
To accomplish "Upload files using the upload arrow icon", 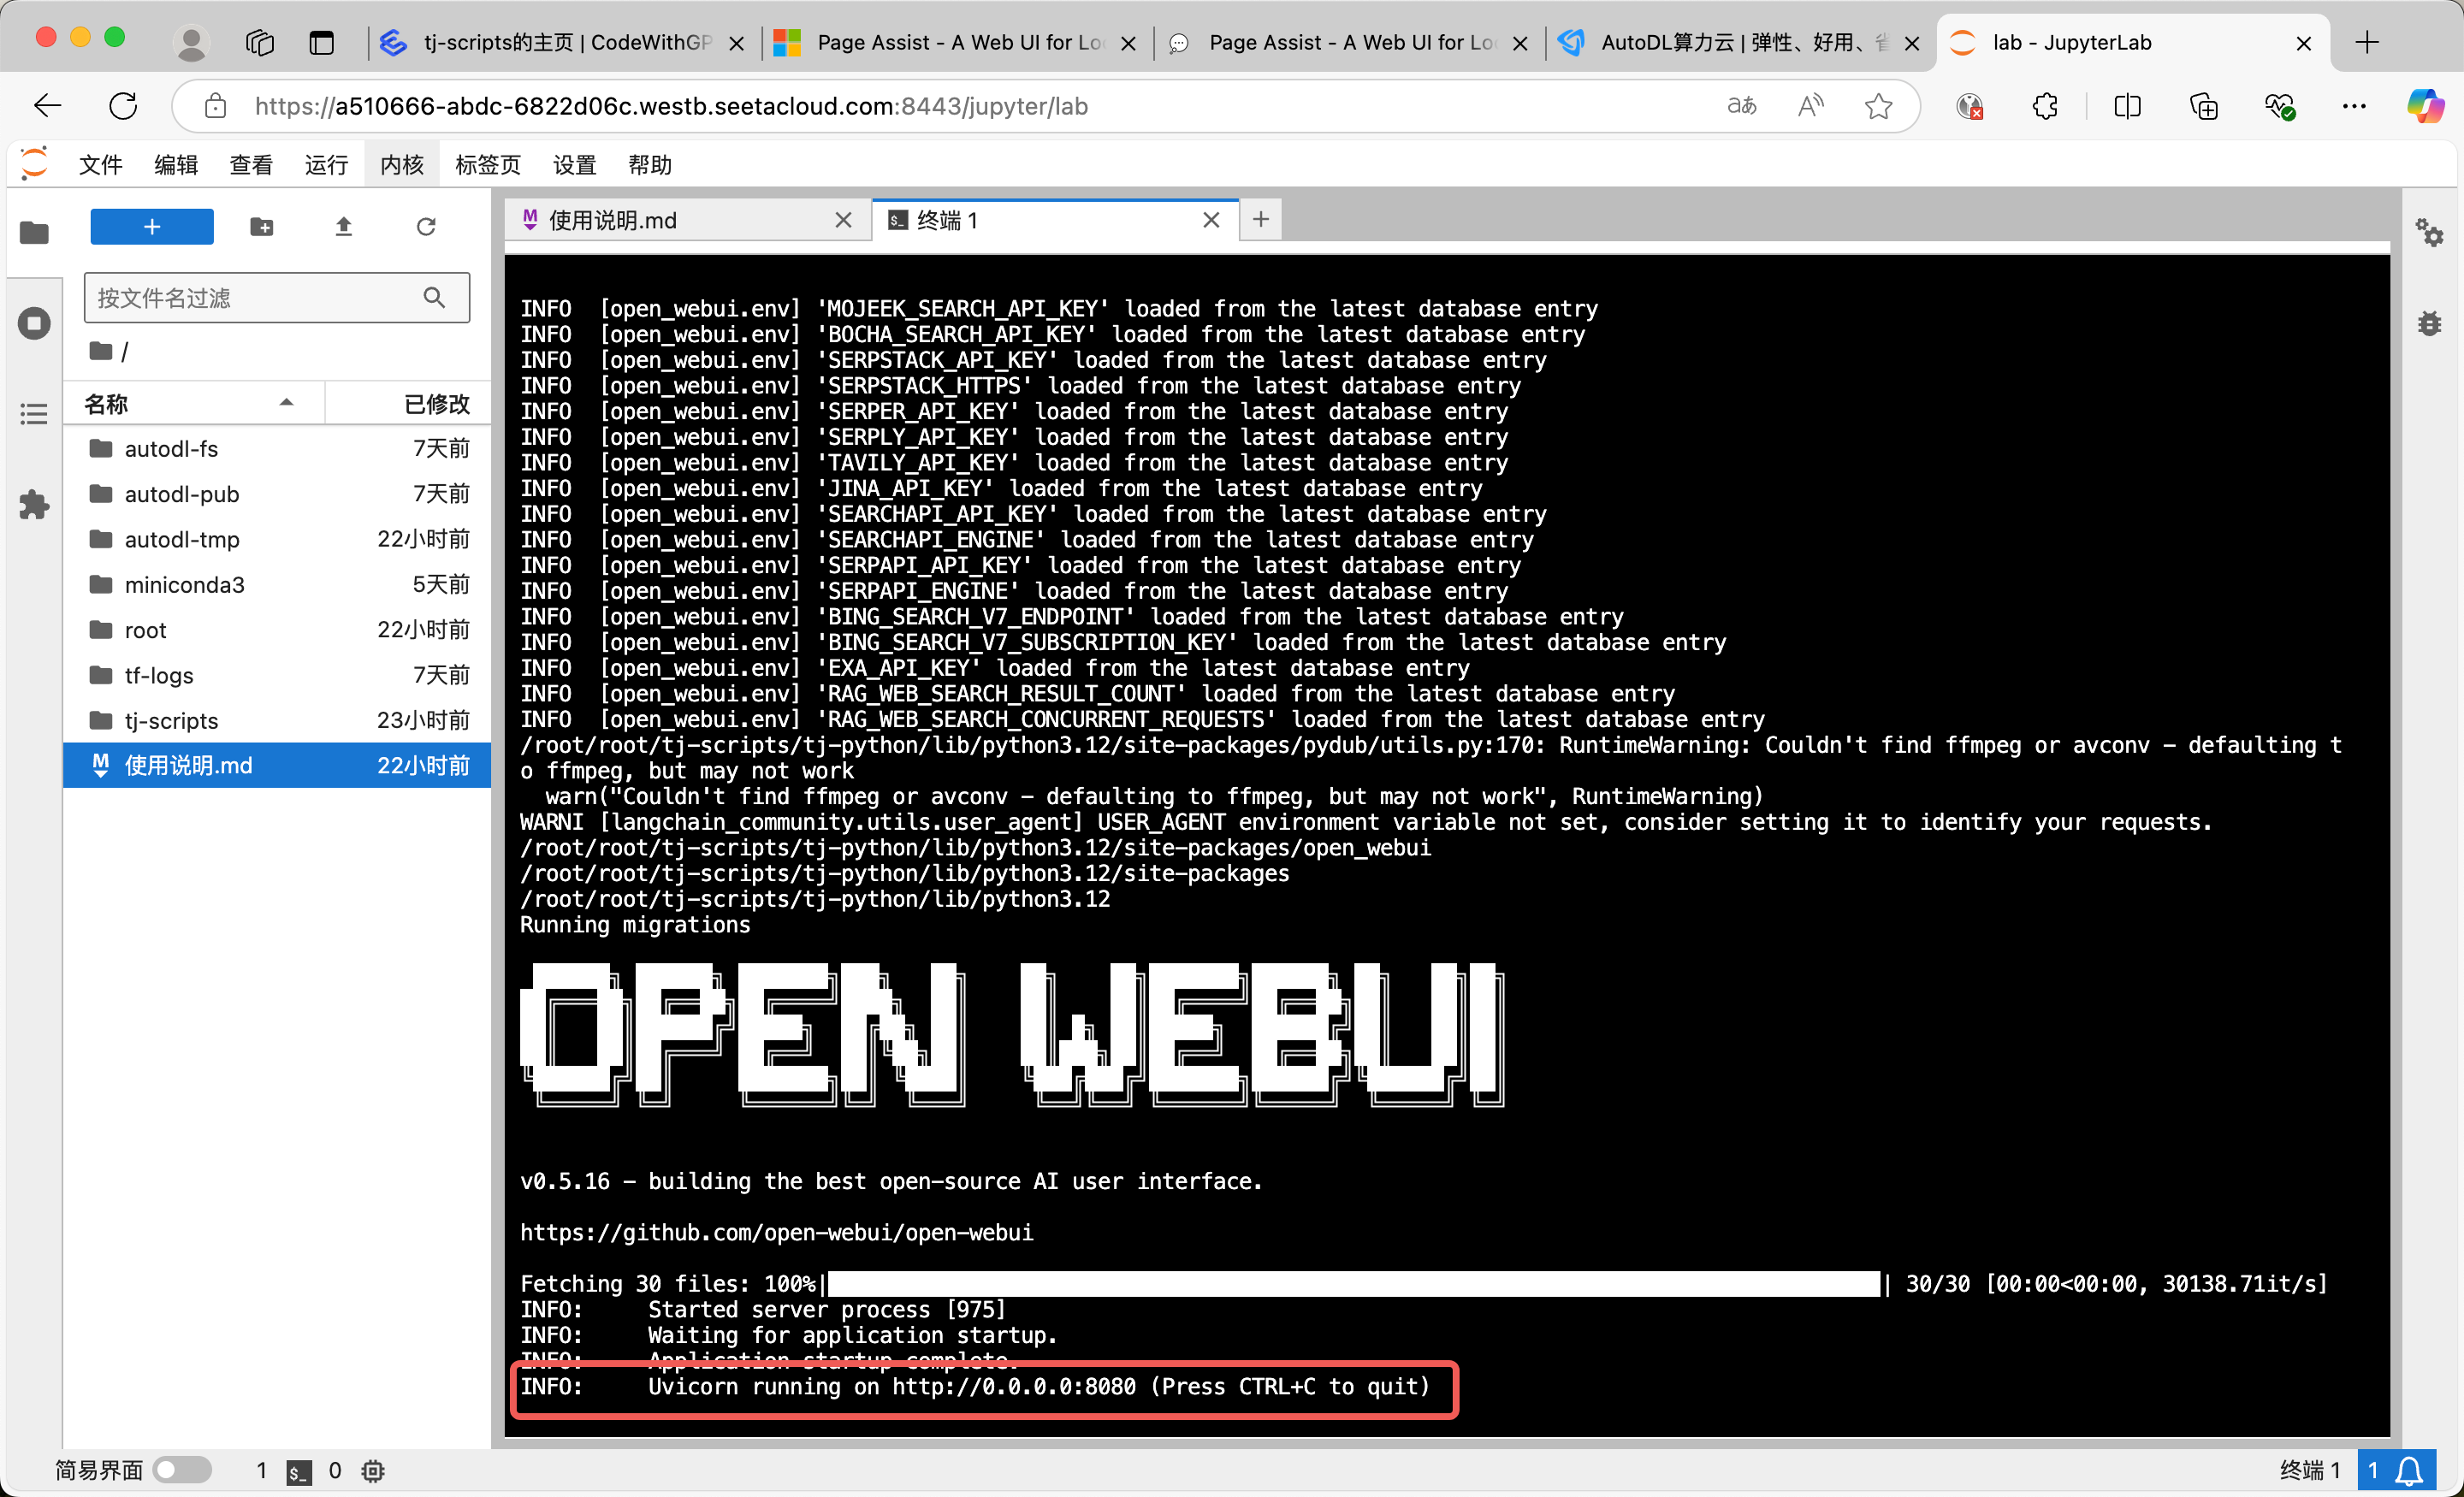I will click(344, 227).
